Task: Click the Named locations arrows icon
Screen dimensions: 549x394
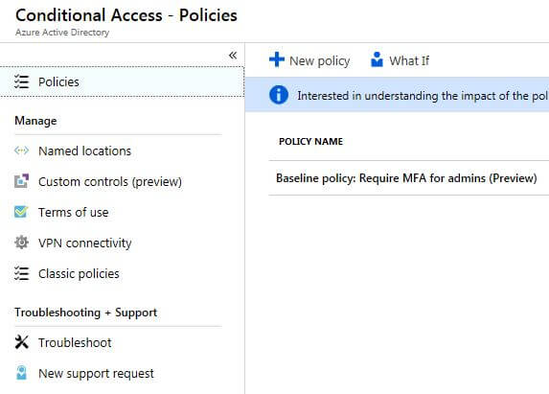Action: point(21,151)
